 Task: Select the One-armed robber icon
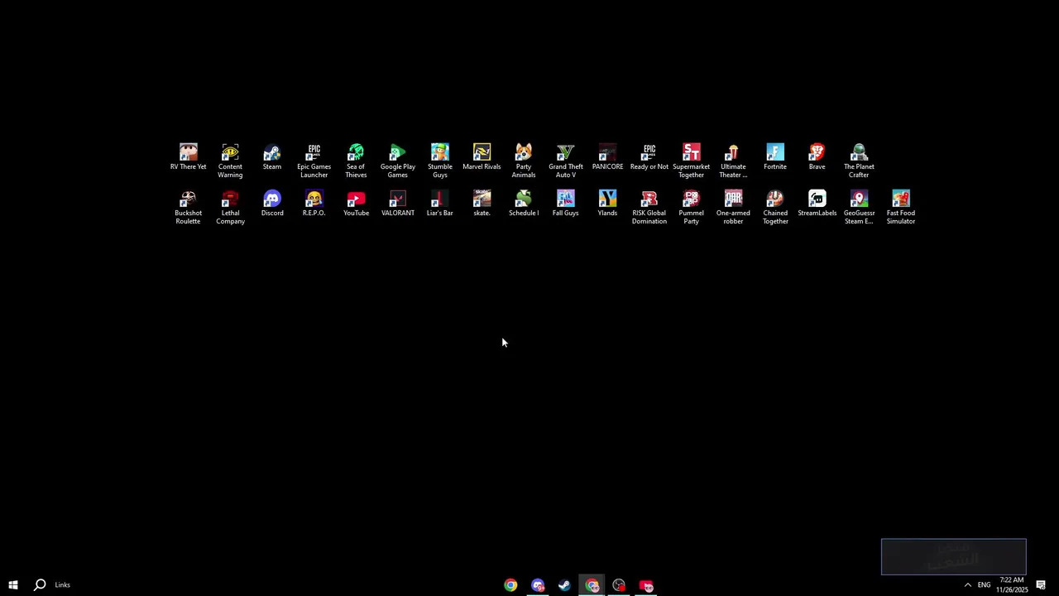pos(733,207)
